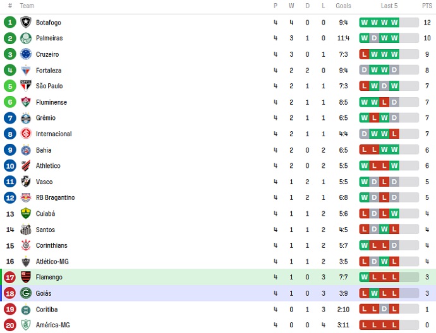Click the Goiás team logo

point(26,293)
